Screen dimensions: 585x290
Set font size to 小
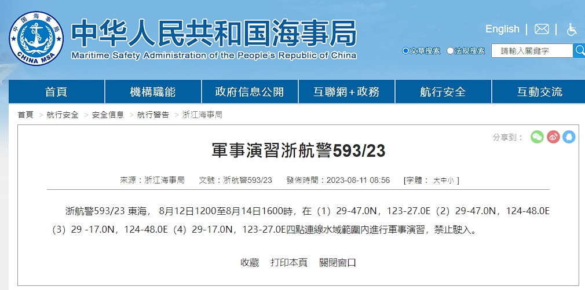pyautogui.click(x=451, y=181)
